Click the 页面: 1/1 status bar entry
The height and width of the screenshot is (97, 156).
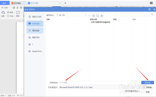11,95
